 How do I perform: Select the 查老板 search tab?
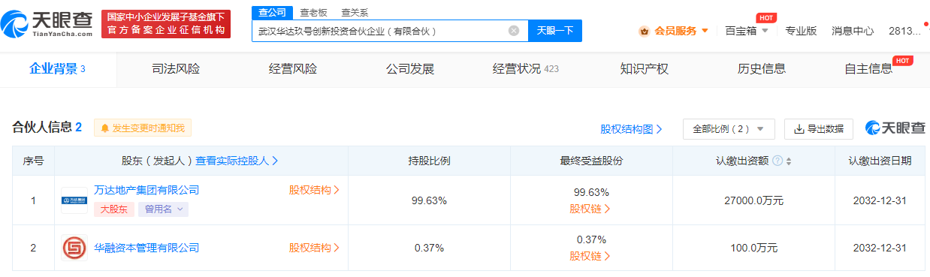(313, 13)
